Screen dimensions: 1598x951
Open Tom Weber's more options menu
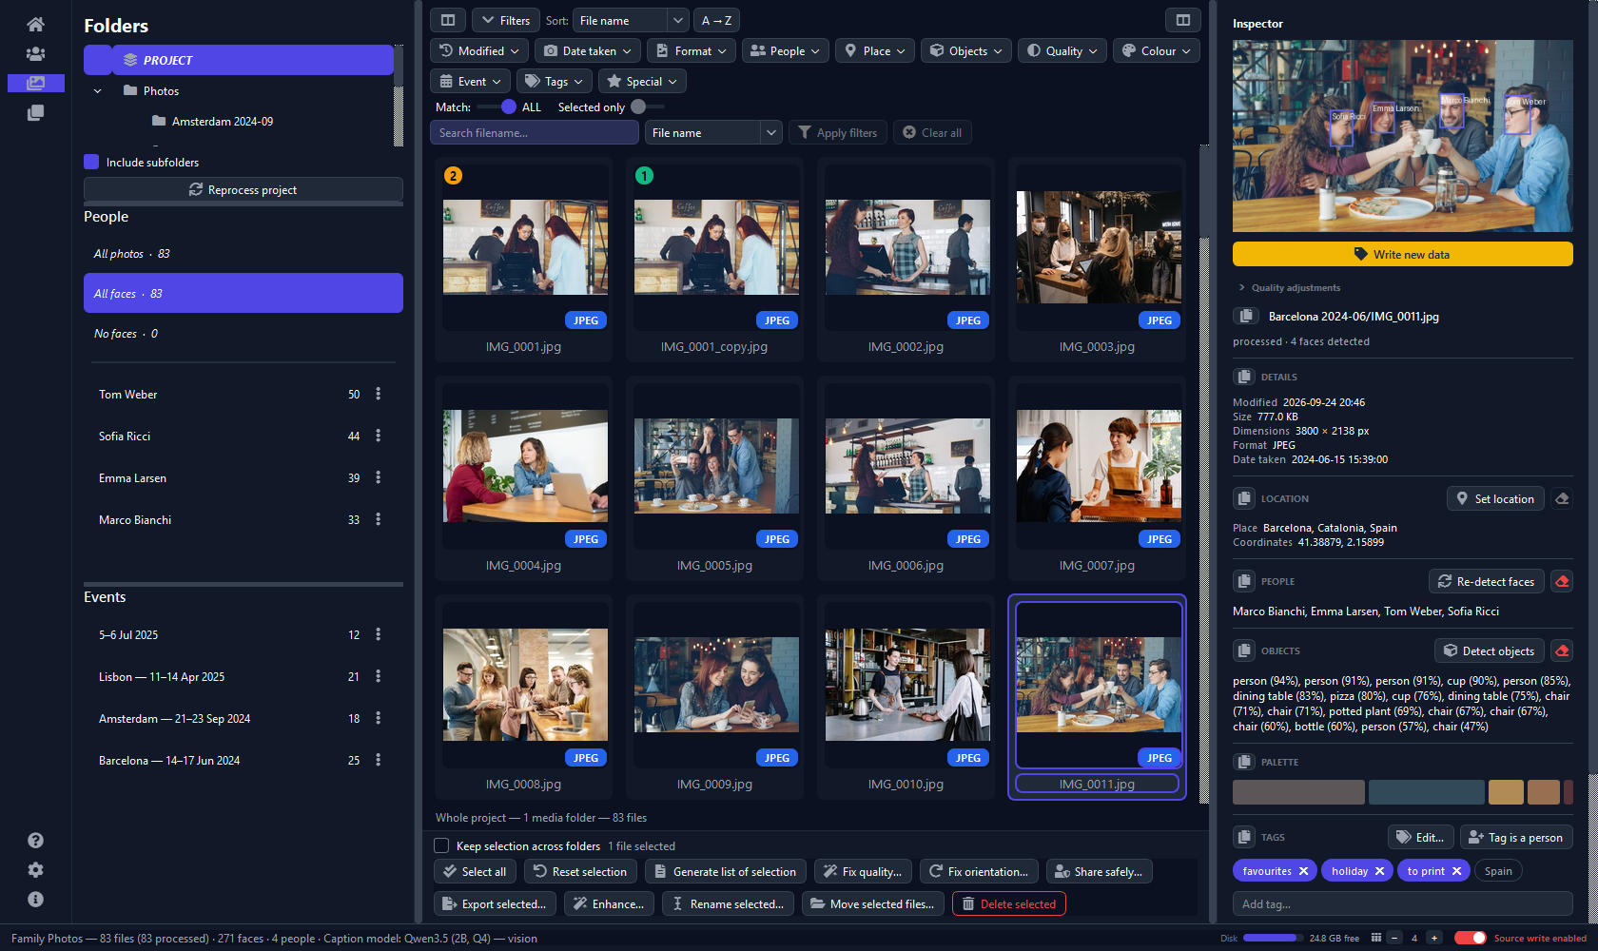(x=378, y=394)
